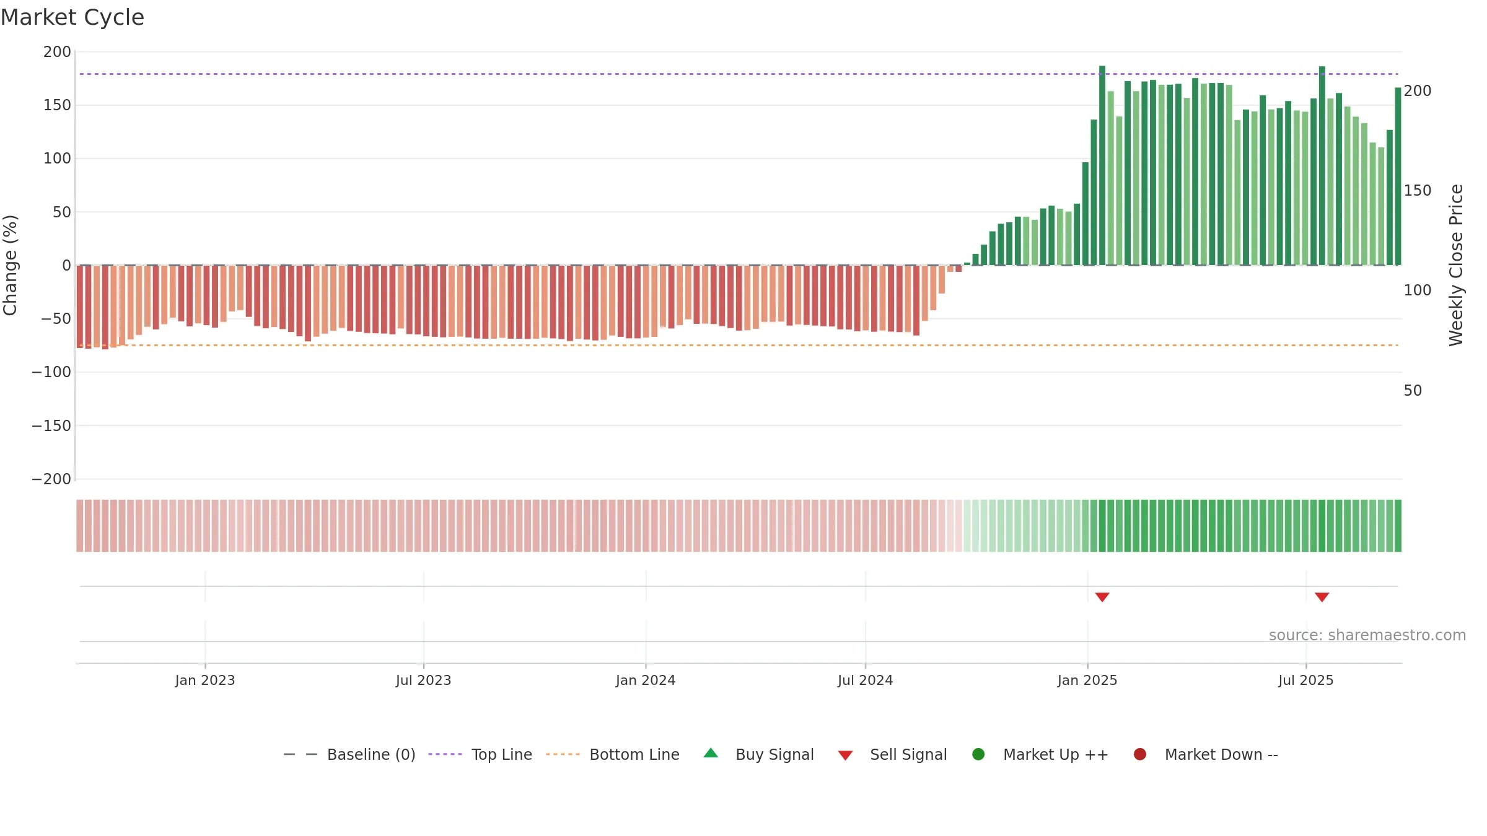Viewport: 1487px width, 836px height.
Task: Toggle the Sell Signal legend entry
Action: tap(893, 754)
